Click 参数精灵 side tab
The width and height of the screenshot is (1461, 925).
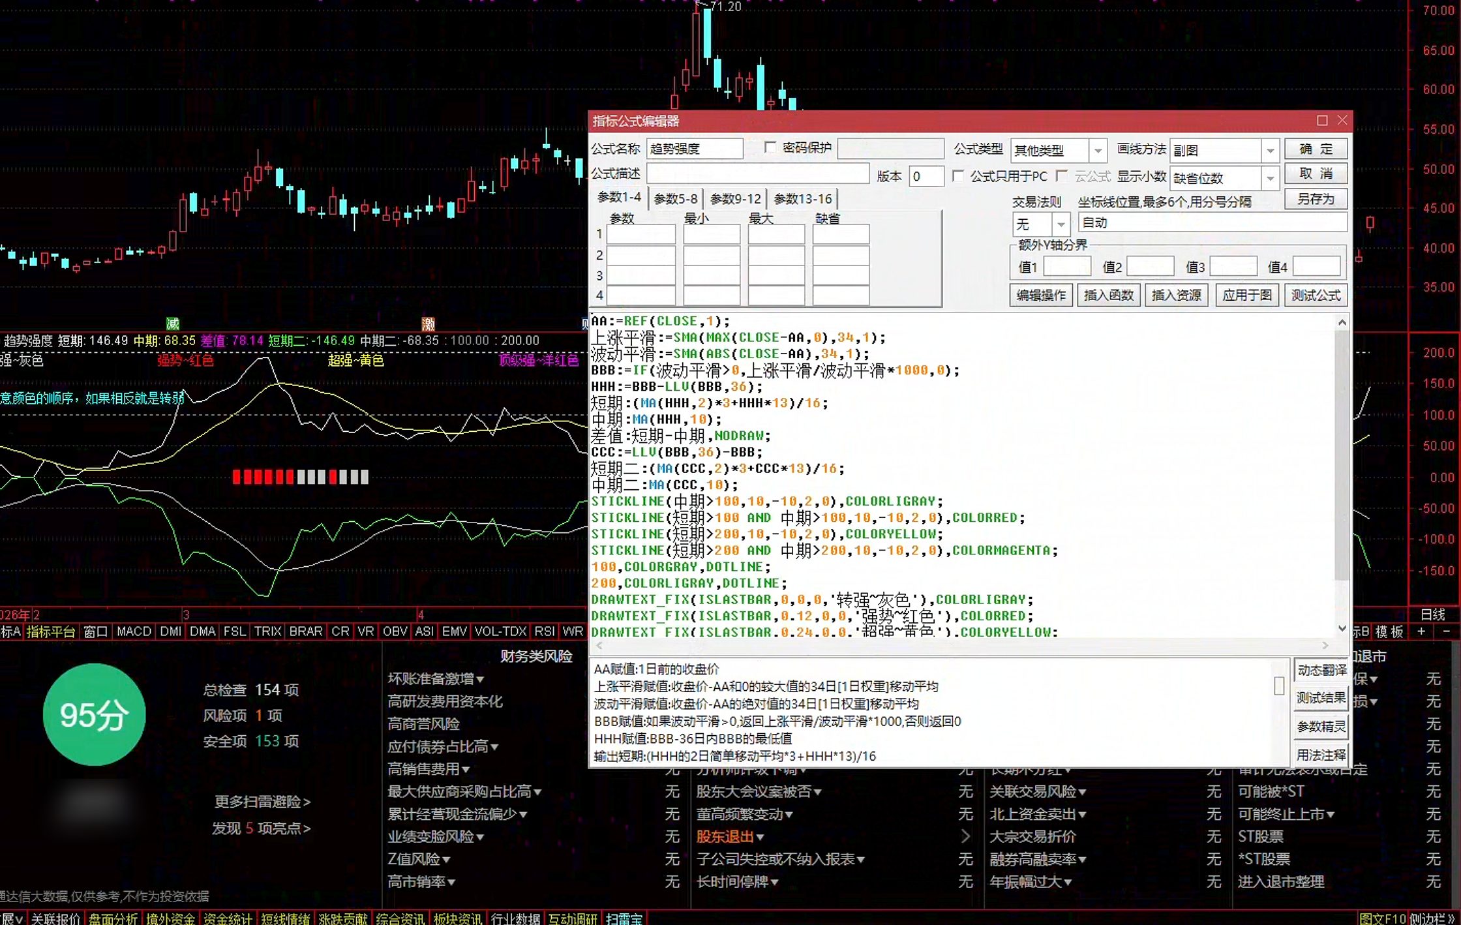coord(1321,727)
